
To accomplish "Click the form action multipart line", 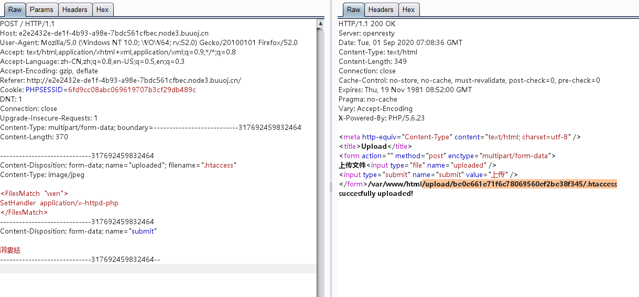I will pyautogui.click(x=447, y=156).
